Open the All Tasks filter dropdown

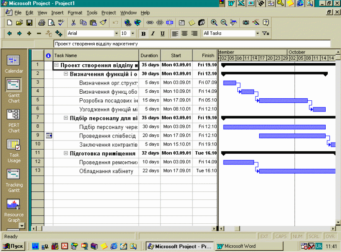pyautogui.click(x=257, y=33)
